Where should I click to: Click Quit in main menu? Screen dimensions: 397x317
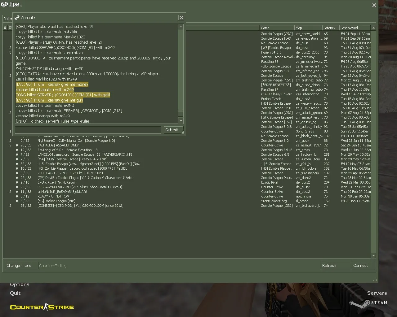click(x=15, y=293)
